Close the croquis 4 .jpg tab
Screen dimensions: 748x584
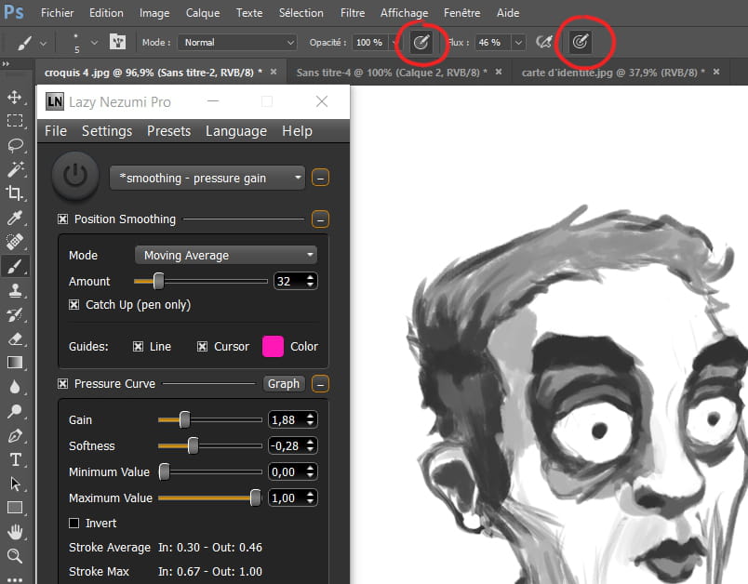[x=274, y=72]
